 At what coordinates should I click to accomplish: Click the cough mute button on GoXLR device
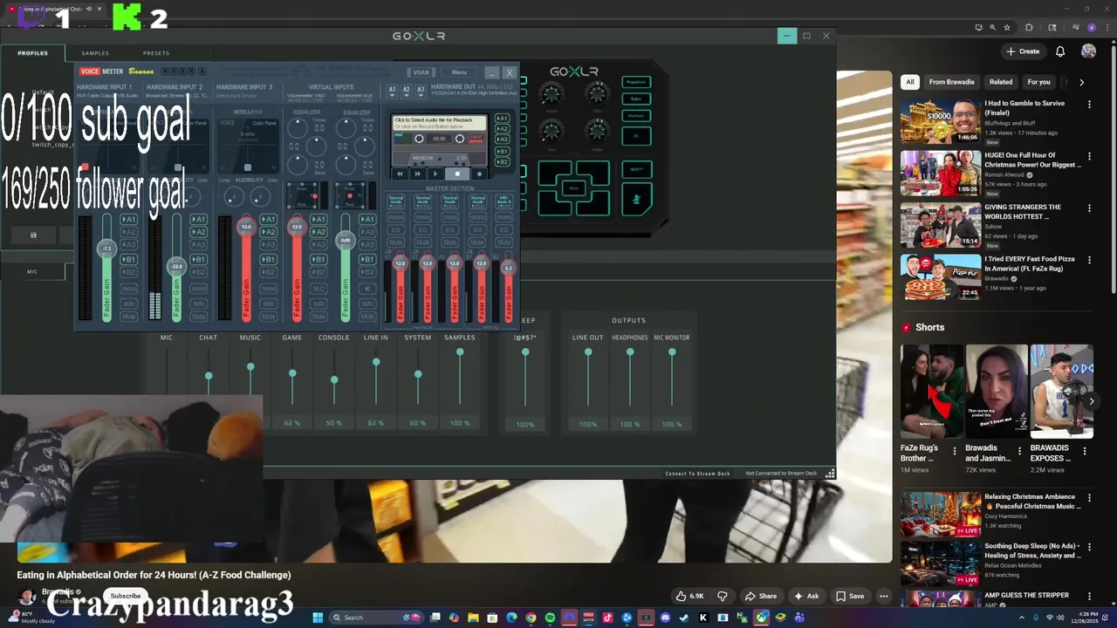(636, 200)
